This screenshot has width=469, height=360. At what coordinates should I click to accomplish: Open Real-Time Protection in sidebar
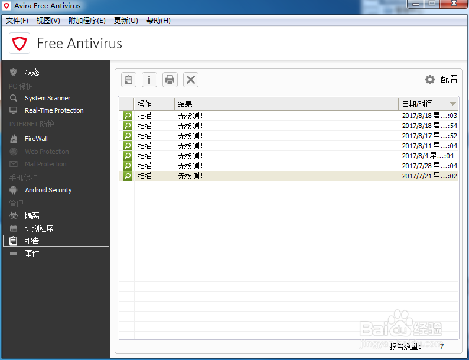tap(54, 110)
